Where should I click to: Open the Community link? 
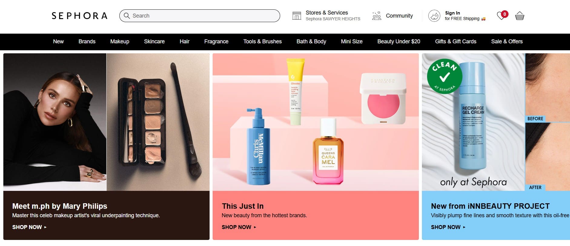tap(399, 16)
